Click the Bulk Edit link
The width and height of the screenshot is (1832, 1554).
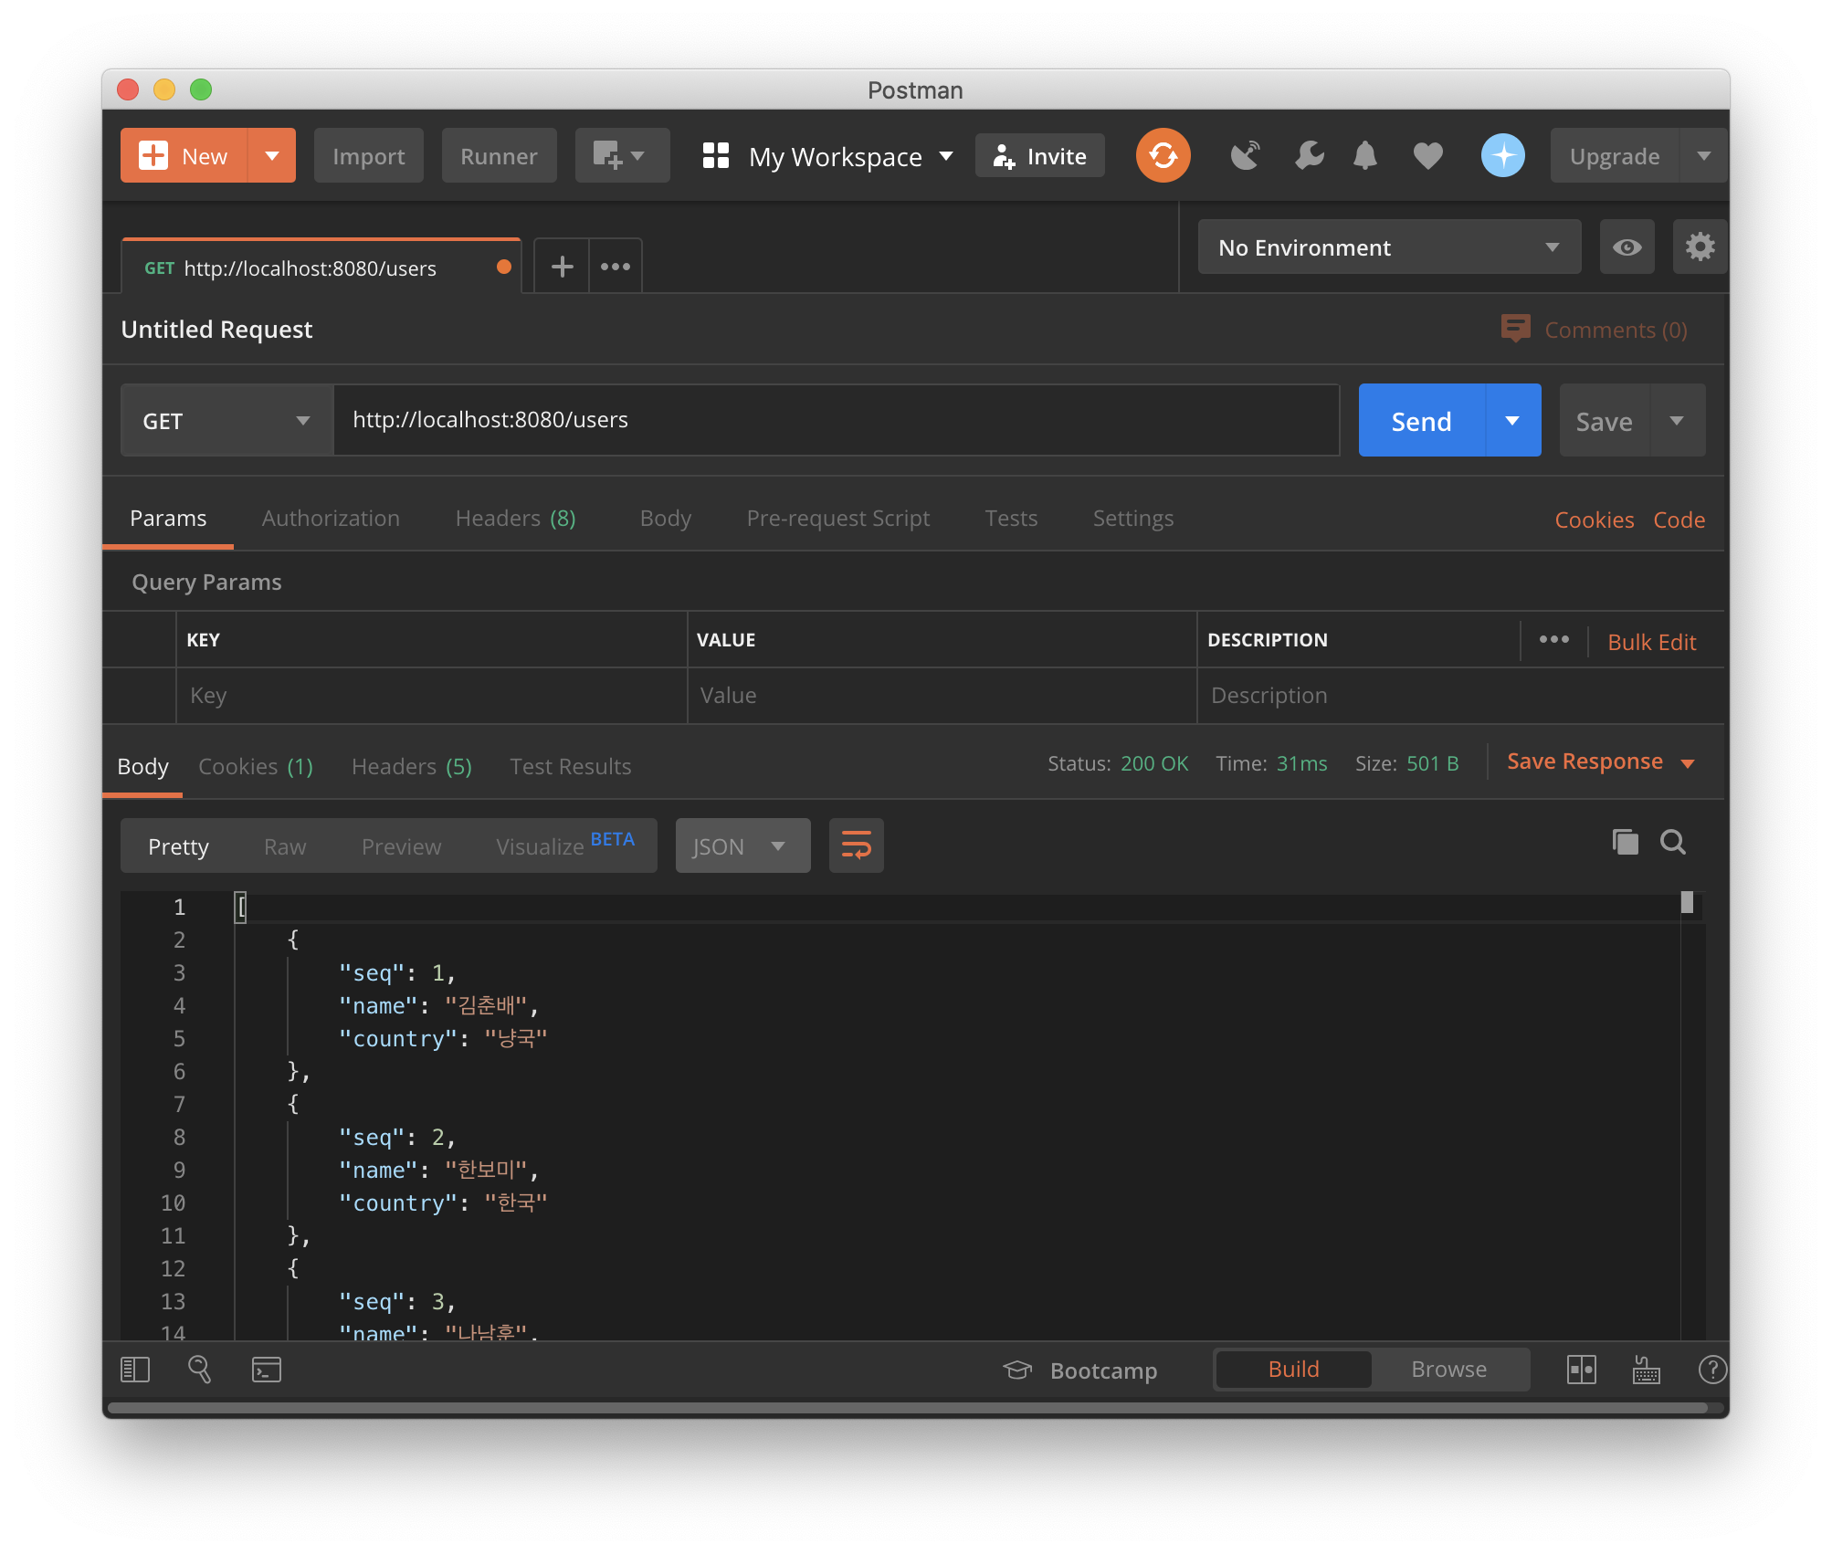click(1651, 642)
